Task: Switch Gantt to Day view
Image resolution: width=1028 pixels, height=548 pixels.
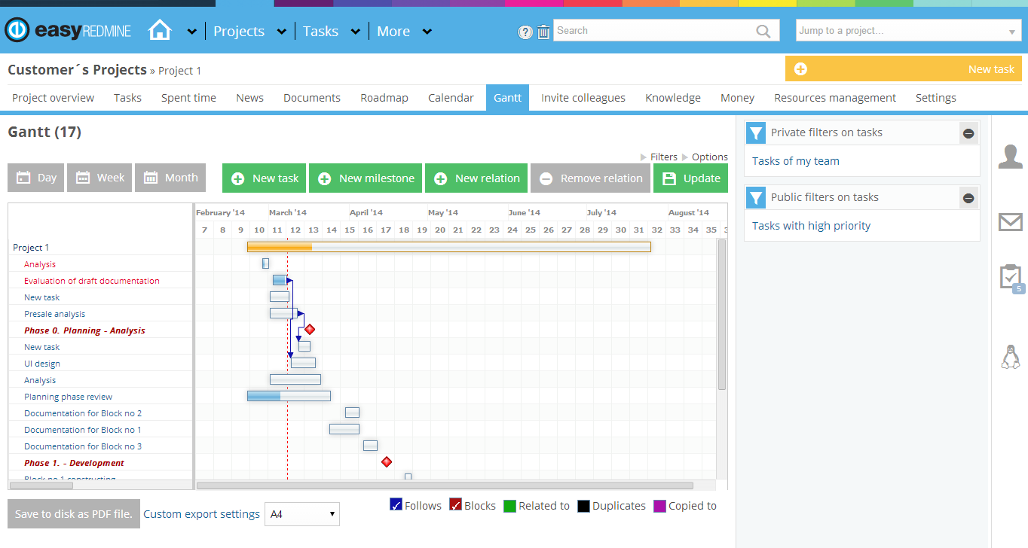Action: click(36, 178)
